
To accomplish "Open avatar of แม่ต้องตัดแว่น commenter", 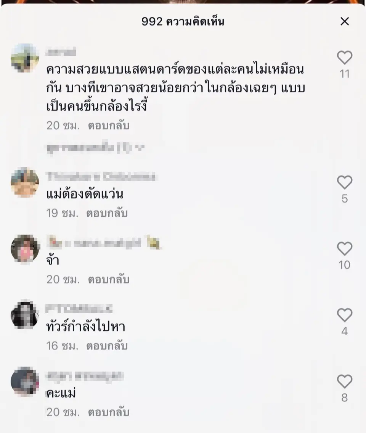I will pos(25,183).
